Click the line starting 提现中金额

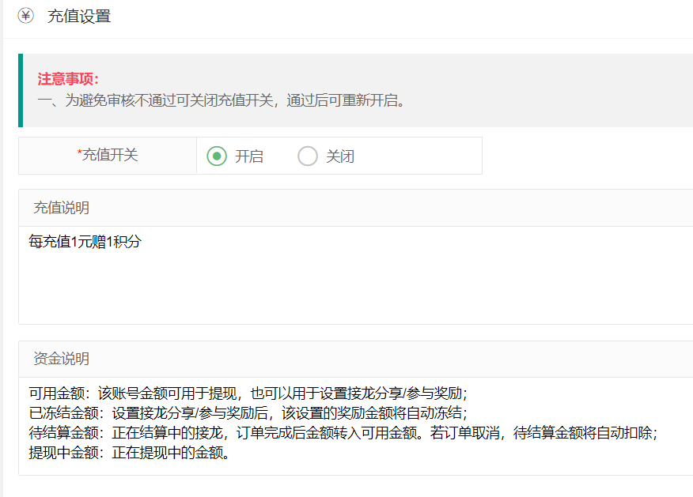pyautogui.click(x=129, y=453)
